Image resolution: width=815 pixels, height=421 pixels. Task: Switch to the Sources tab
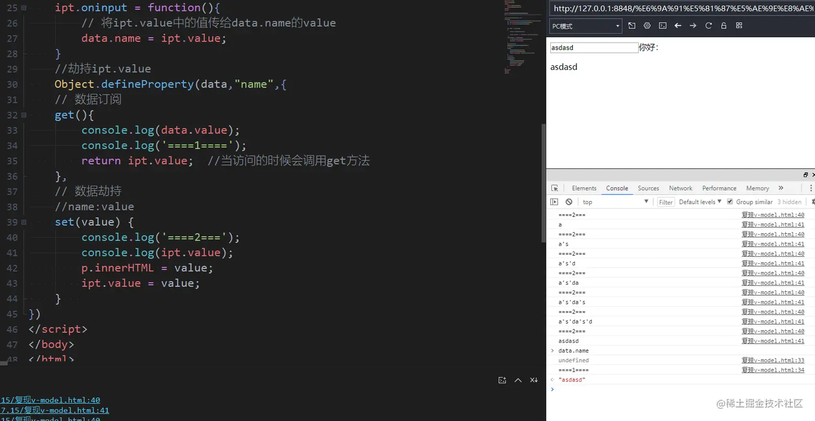648,188
